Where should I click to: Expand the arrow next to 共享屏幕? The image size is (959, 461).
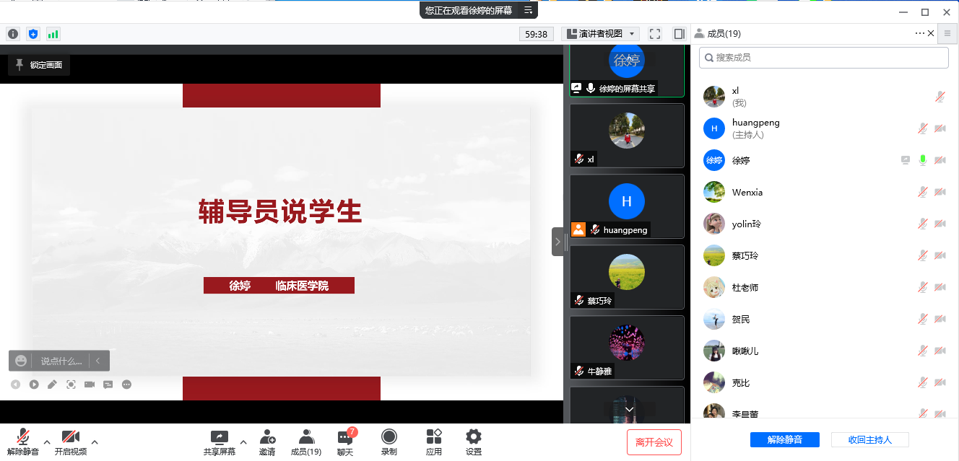click(x=243, y=442)
